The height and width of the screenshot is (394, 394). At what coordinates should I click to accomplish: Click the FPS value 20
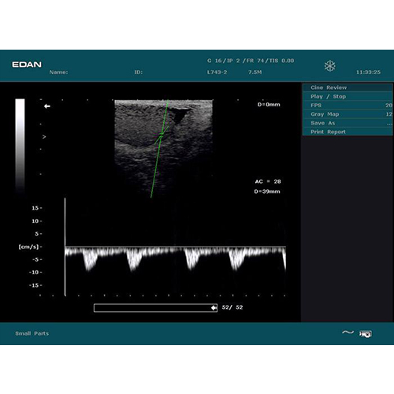coord(388,106)
